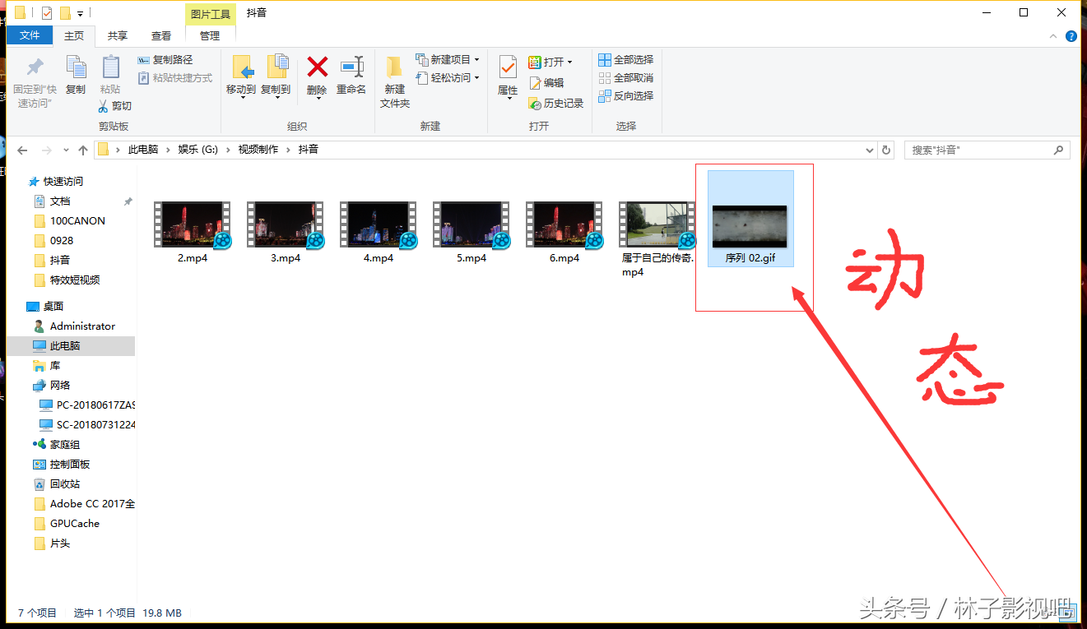1087x629 pixels.
Task: Click 图片工具 (Picture Tools) contextual tab
Action: click(211, 14)
